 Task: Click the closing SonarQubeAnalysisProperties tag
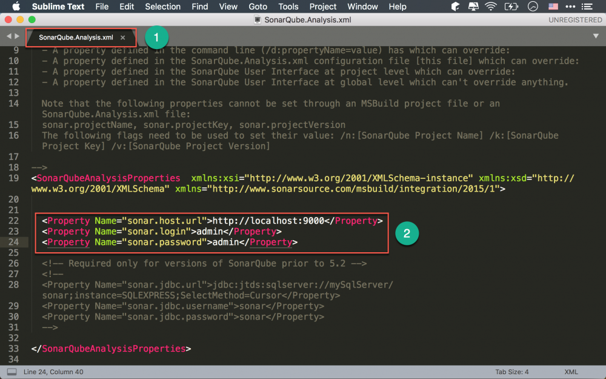tap(114, 349)
